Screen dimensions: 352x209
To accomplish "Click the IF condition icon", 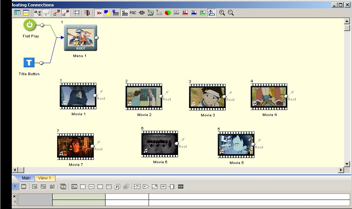I will [x=146, y=187].
